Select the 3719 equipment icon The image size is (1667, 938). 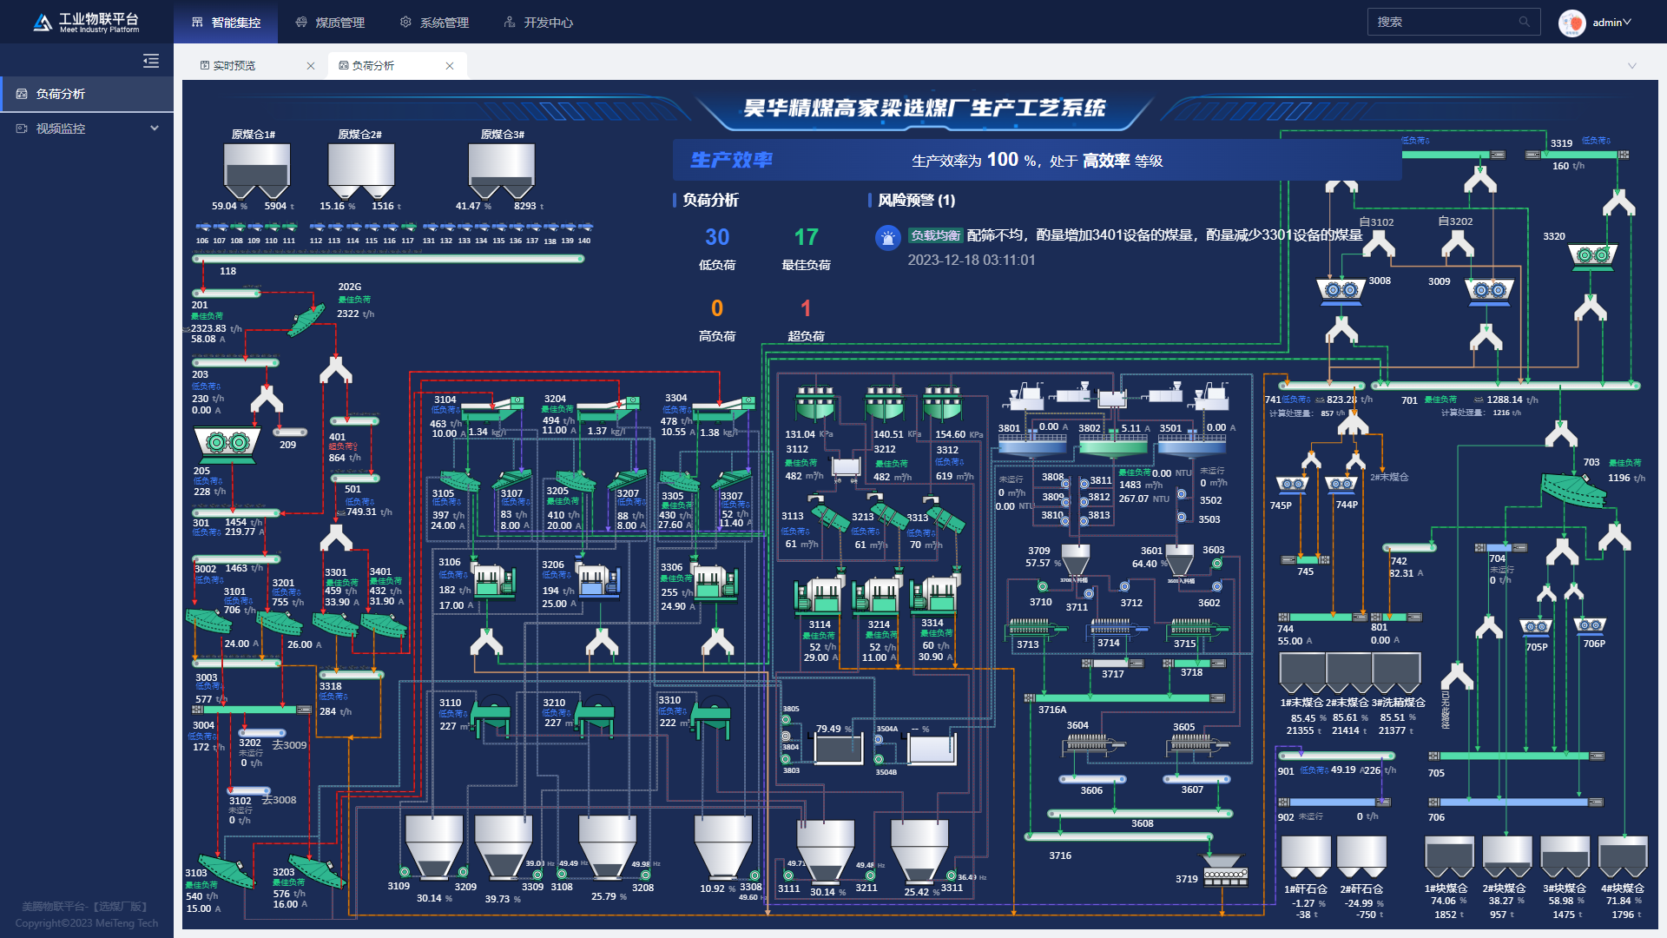[1225, 871]
